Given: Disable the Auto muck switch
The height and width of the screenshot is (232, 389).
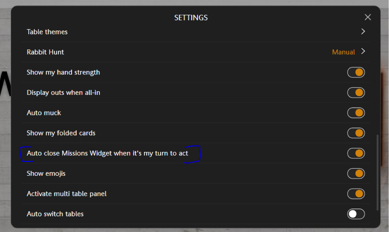Looking at the screenshot, I should [356, 113].
